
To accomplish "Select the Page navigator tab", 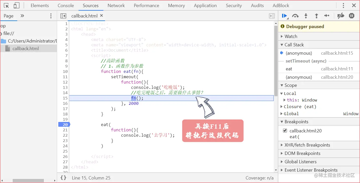I will coord(8,16).
